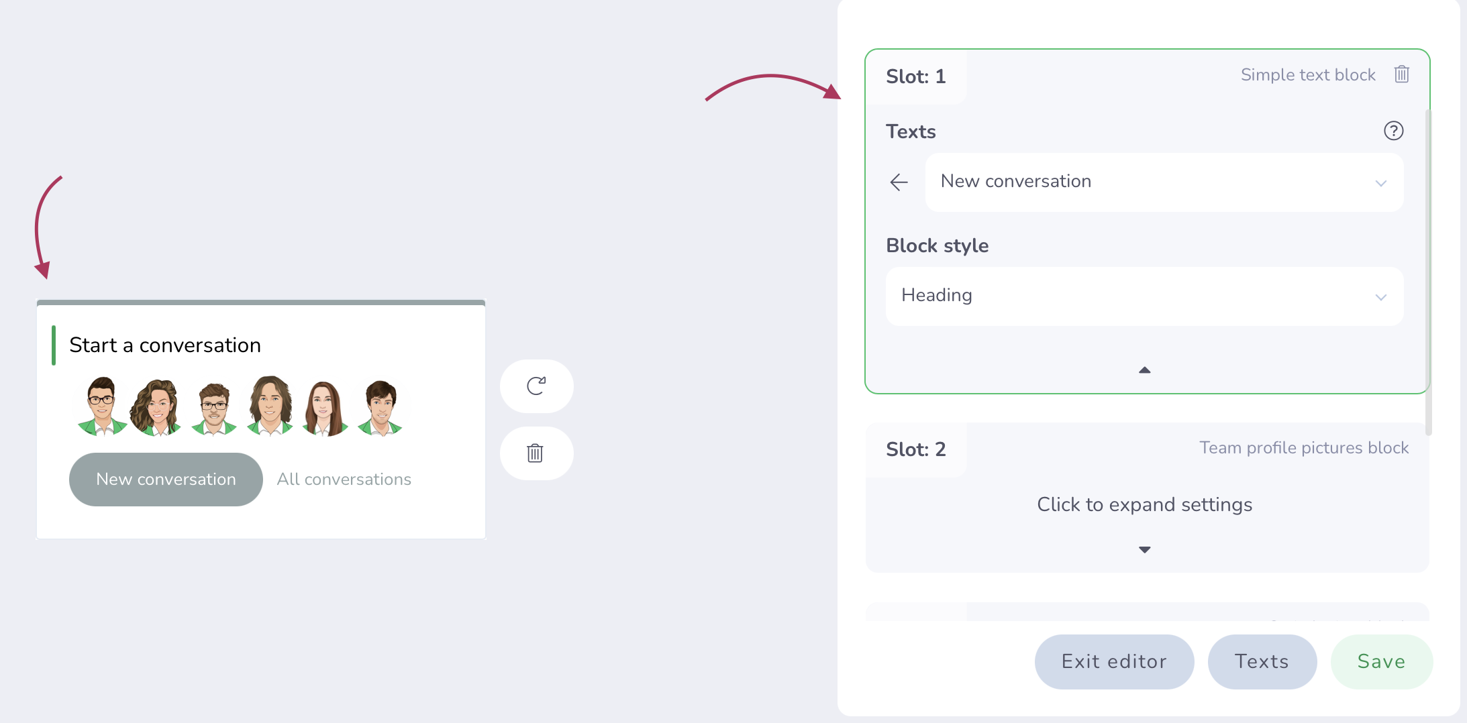Click the settings panel vertical scrollbar

pos(1428,268)
